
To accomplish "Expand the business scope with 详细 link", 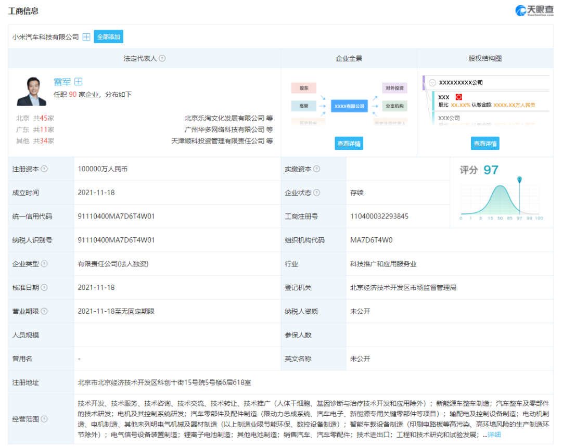I will pyautogui.click(x=494, y=435).
